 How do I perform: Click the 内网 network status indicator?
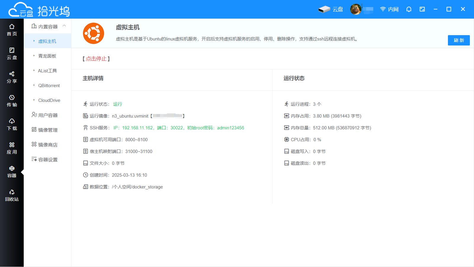389,9
